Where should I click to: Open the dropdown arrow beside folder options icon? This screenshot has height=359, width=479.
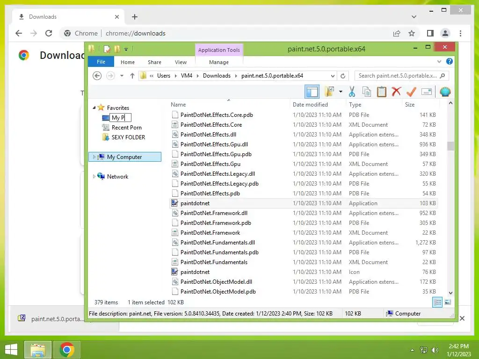pos(341,92)
